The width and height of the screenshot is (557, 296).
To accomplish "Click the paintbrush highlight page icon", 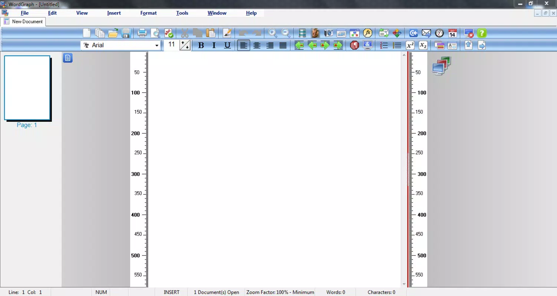I will [x=227, y=33].
